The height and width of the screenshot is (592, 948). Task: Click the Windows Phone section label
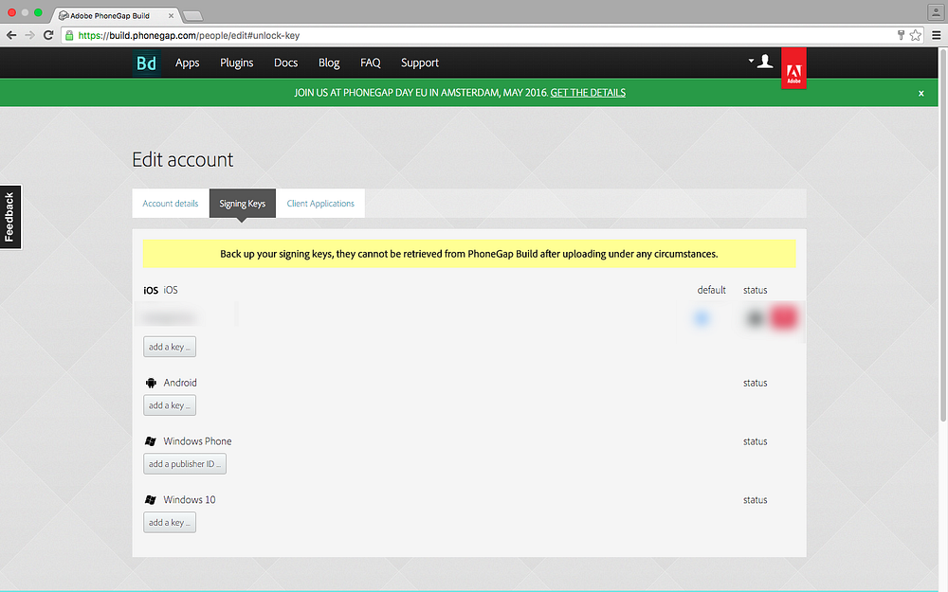[x=197, y=441]
